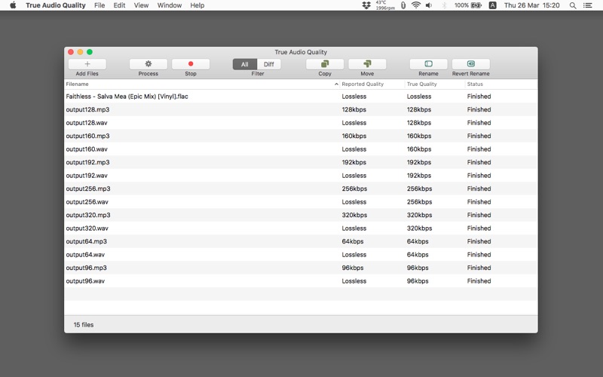Select the output96.mp3 file row
Screen dimensions: 603x377
click(301, 268)
